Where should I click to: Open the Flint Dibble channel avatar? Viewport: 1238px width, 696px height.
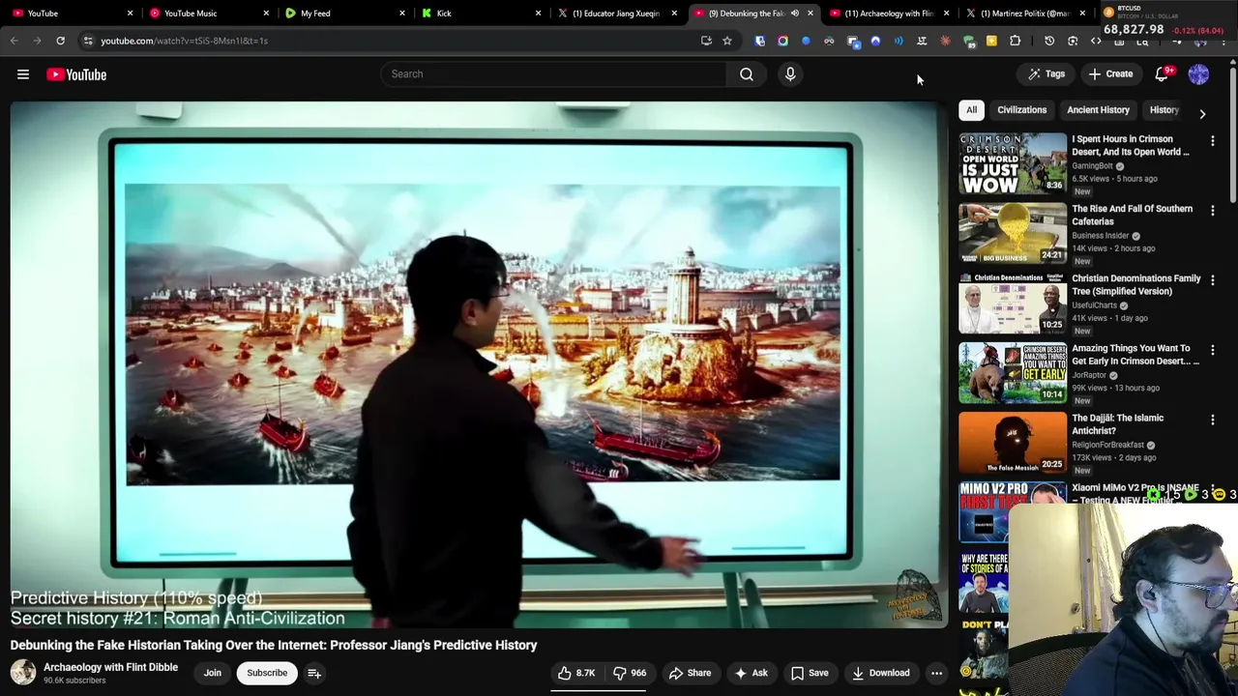click(23, 673)
